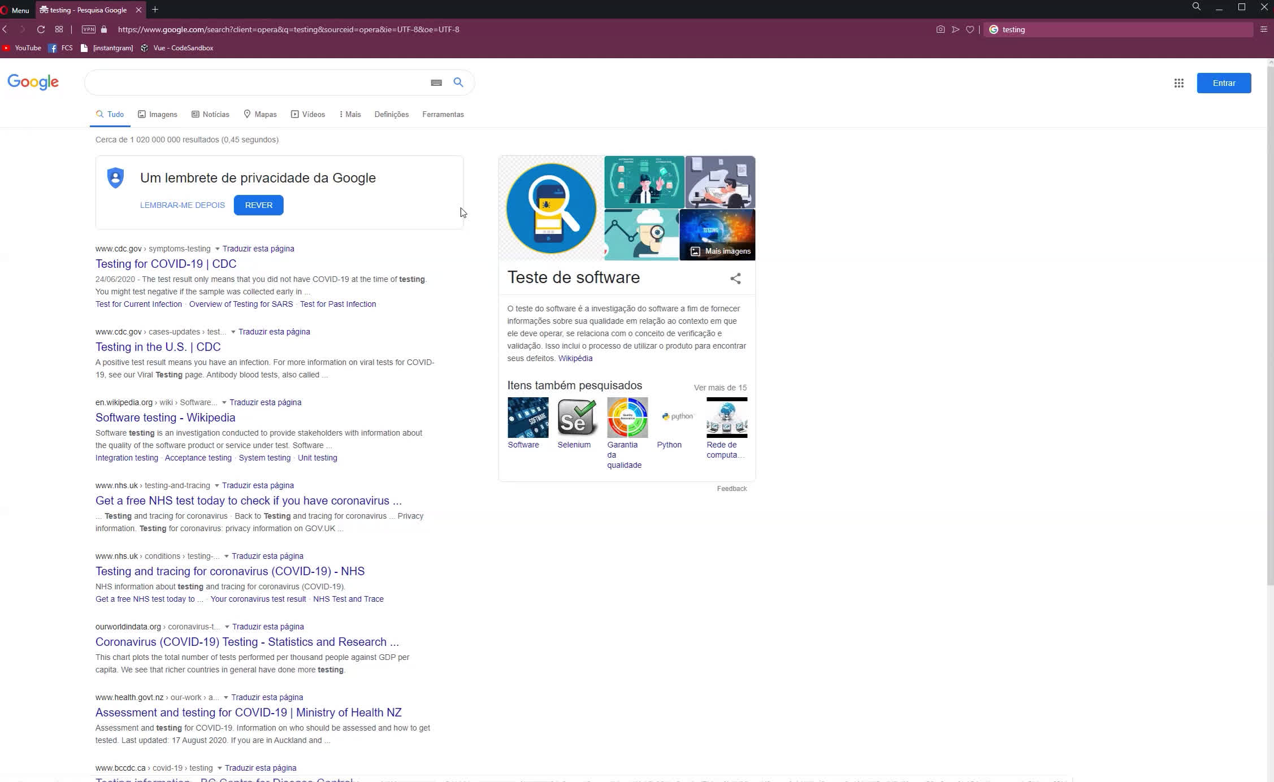Open the Definições dropdown
This screenshot has width=1274, height=782.
pyautogui.click(x=392, y=114)
